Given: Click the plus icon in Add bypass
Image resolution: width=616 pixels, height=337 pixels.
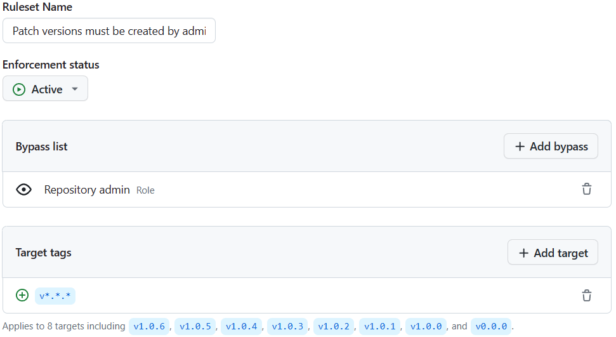Looking at the screenshot, I should pos(520,146).
